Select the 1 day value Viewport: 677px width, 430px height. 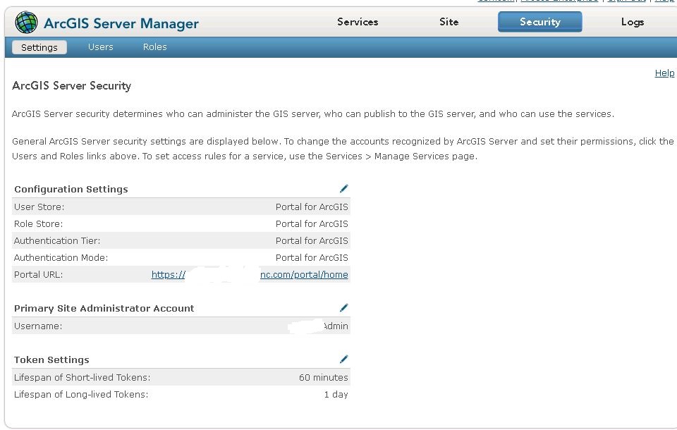pyautogui.click(x=336, y=394)
